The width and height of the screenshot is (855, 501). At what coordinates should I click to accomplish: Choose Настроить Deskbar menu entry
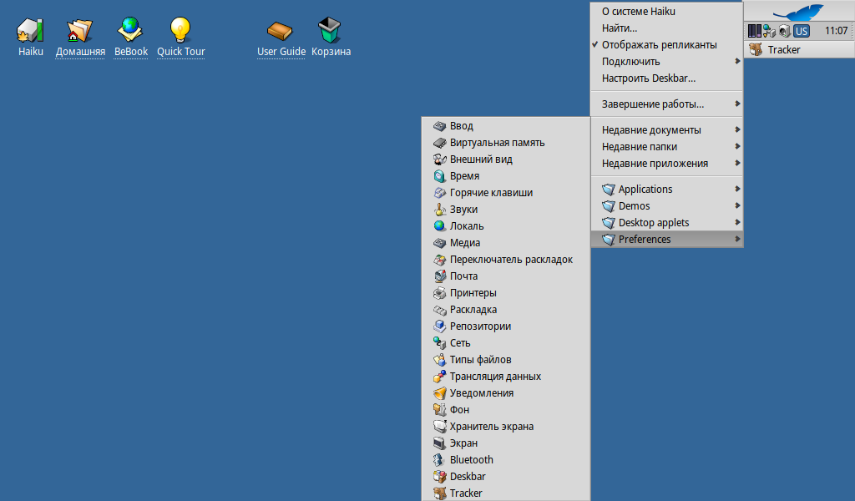click(649, 78)
